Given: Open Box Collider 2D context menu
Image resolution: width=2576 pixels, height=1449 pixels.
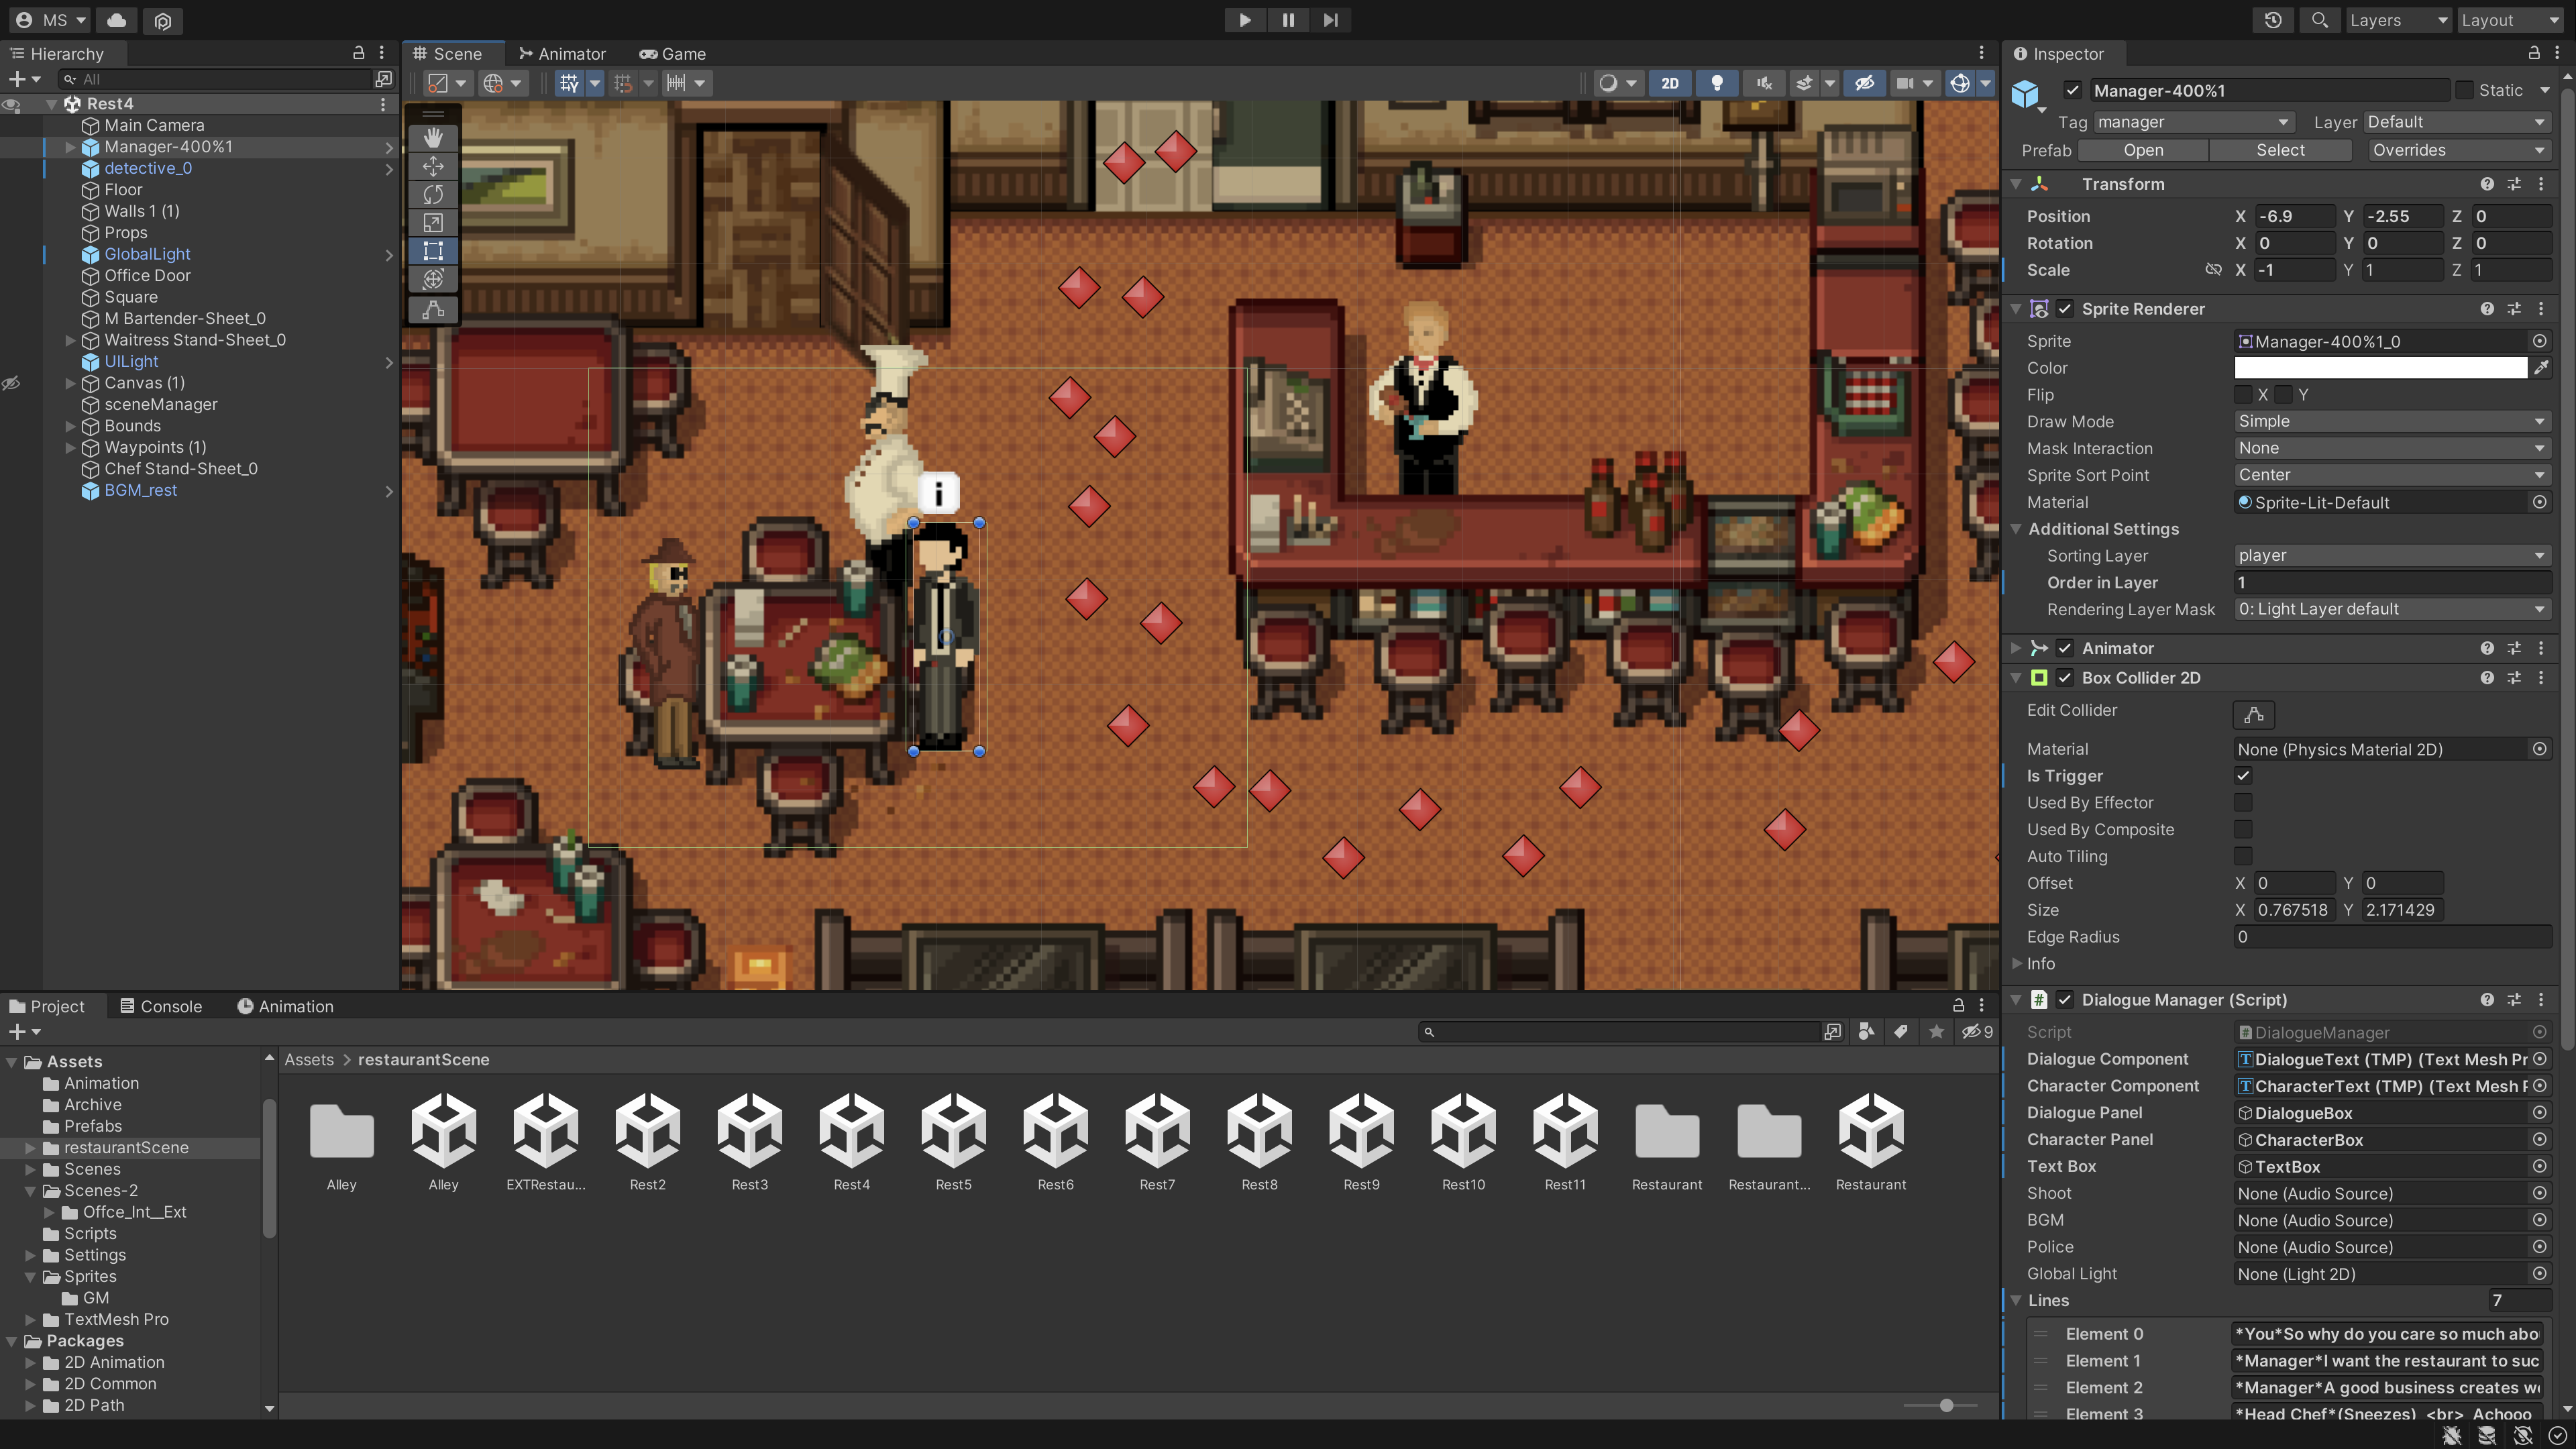Looking at the screenshot, I should (x=2541, y=678).
